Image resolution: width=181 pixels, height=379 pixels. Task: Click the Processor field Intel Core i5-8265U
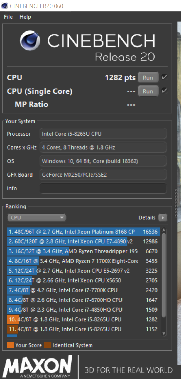[103, 134]
